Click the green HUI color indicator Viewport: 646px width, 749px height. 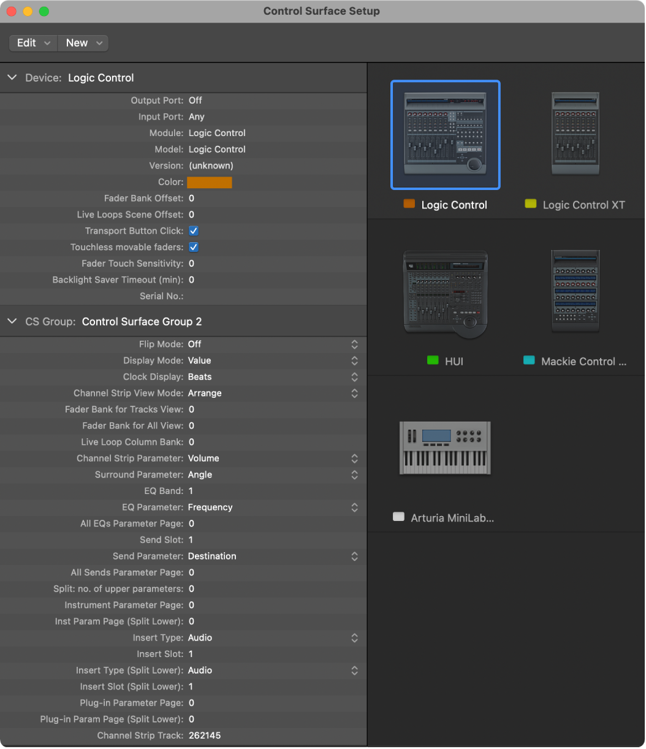pos(433,360)
